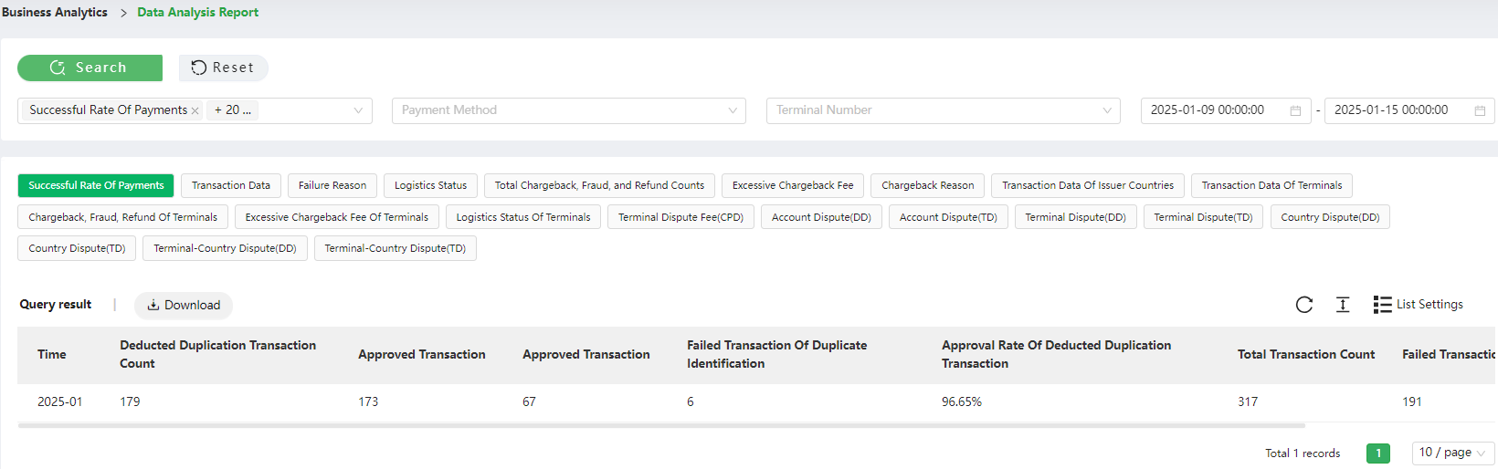Select the Excessive Chargeback Fee tab

[793, 185]
